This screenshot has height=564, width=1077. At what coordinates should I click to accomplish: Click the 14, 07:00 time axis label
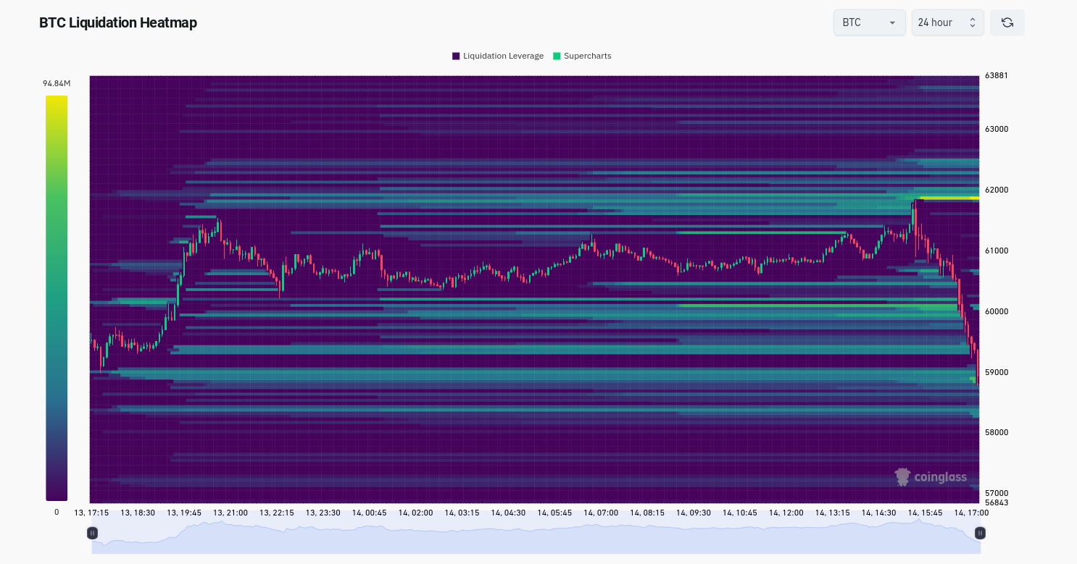601,513
